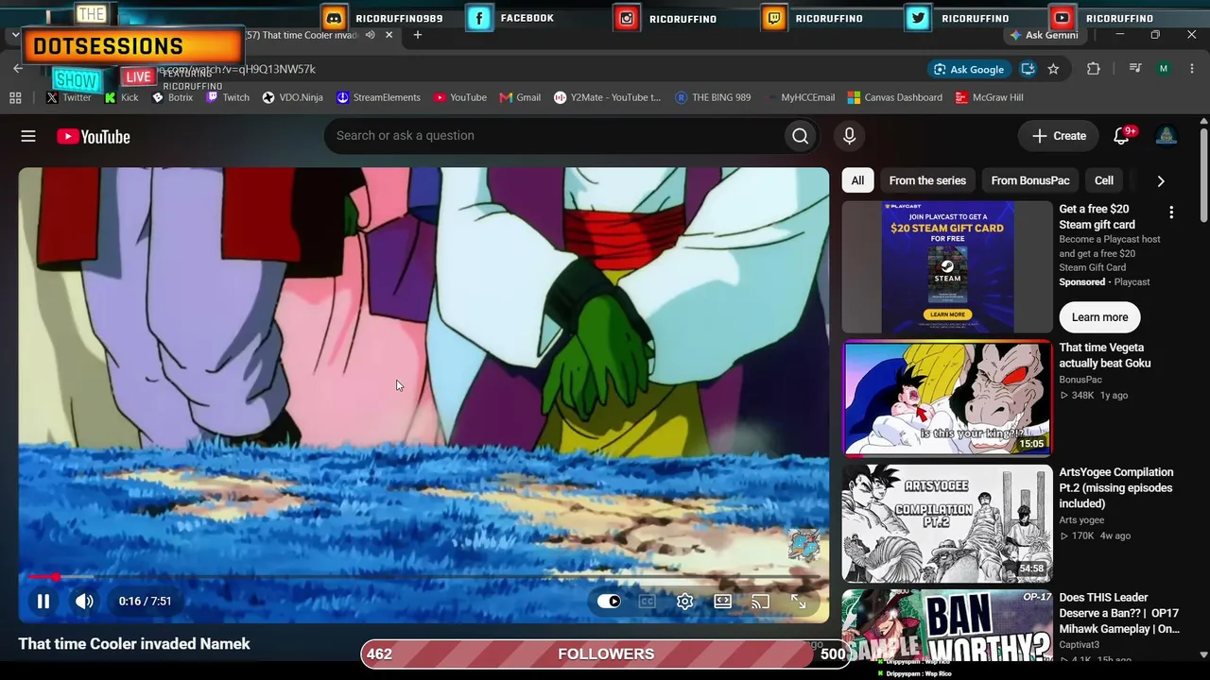Open the Botrix bookmark
The image size is (1210, 680).
pos(172,97)
